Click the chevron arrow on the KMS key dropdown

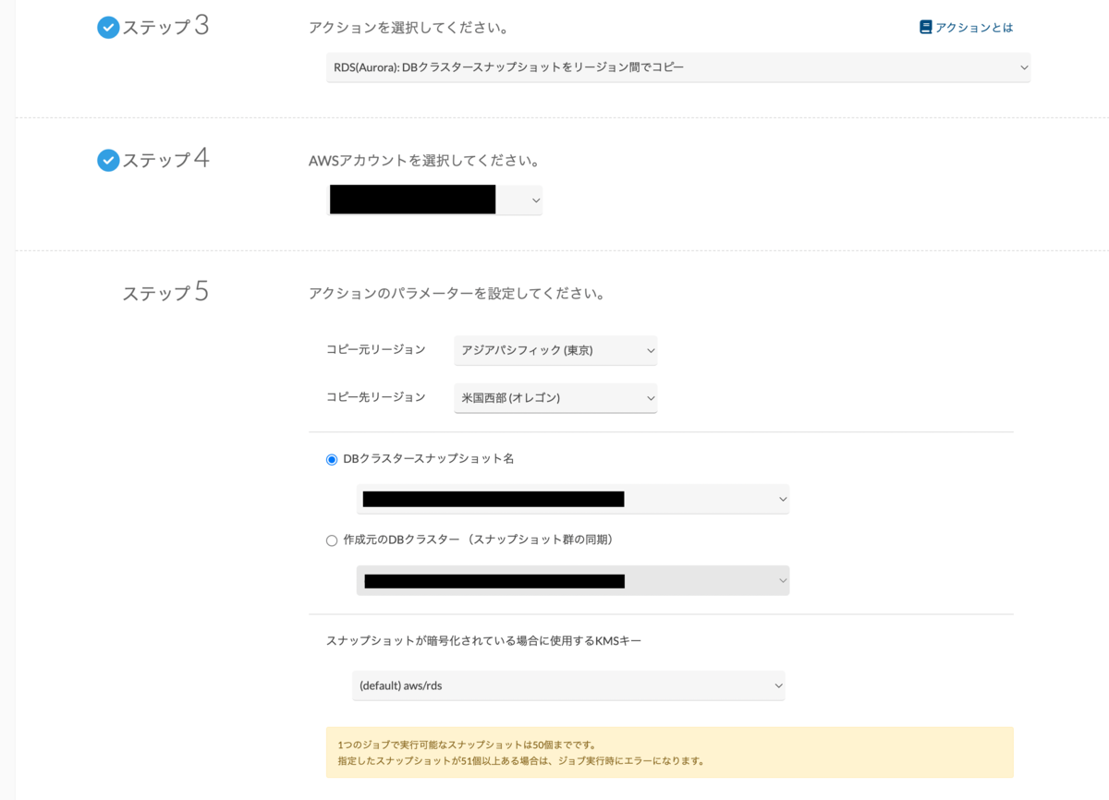point(778,685)
